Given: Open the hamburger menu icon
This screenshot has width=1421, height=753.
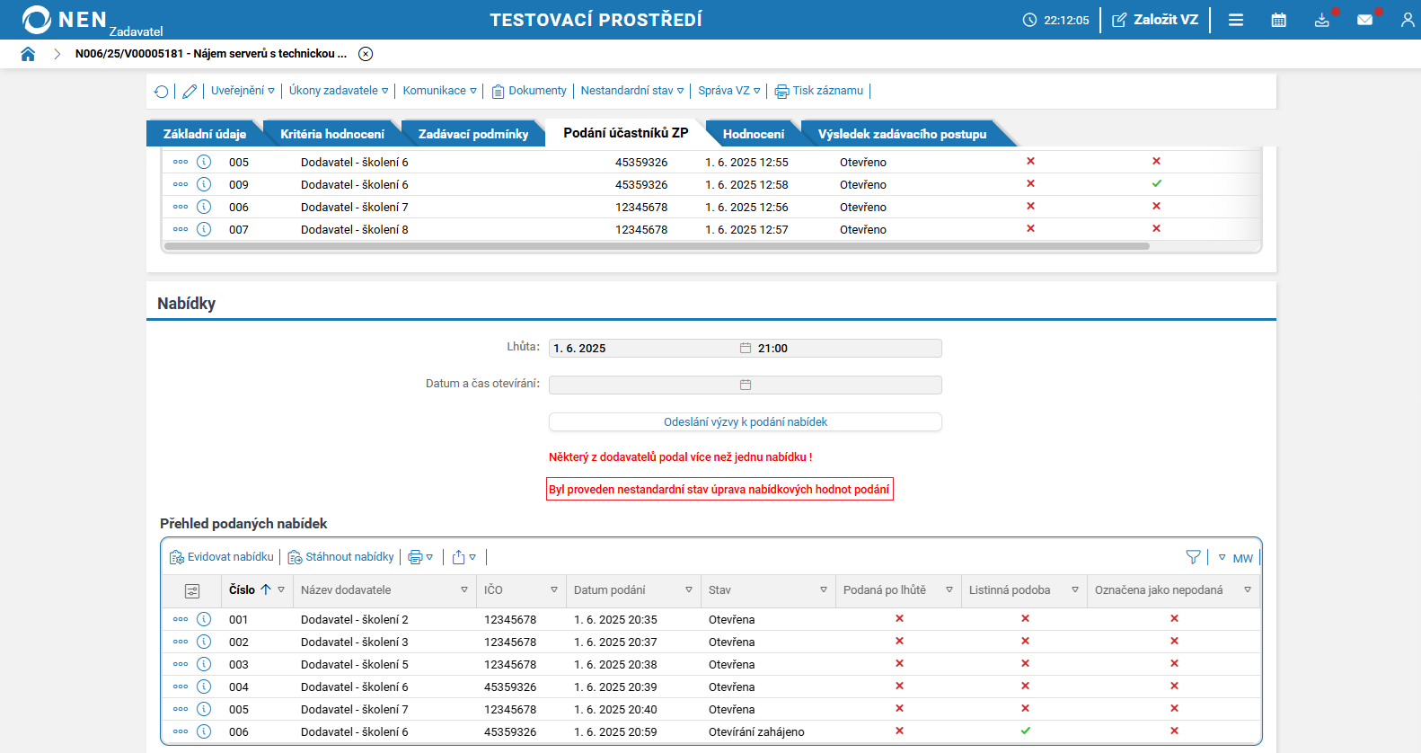Looking at the screenshot, I should pyautogui.click(x=1236, y=20).
